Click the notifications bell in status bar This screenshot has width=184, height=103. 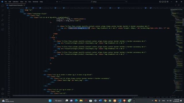click(181, 97)
